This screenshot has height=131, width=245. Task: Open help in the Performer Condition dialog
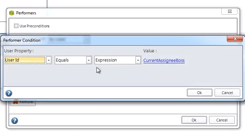coord(9,93)
